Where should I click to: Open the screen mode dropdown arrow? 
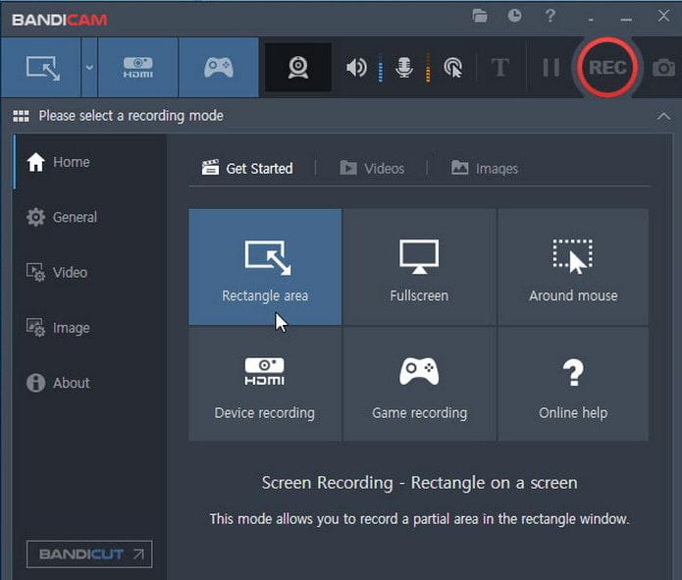(89, 68)
